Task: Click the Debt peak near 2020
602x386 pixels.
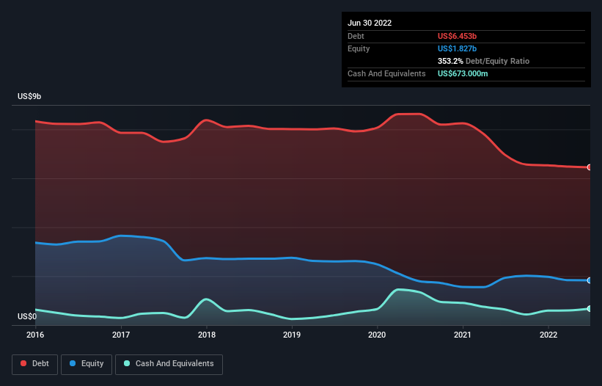Action: pyautogui.click(x=409, y=114)
